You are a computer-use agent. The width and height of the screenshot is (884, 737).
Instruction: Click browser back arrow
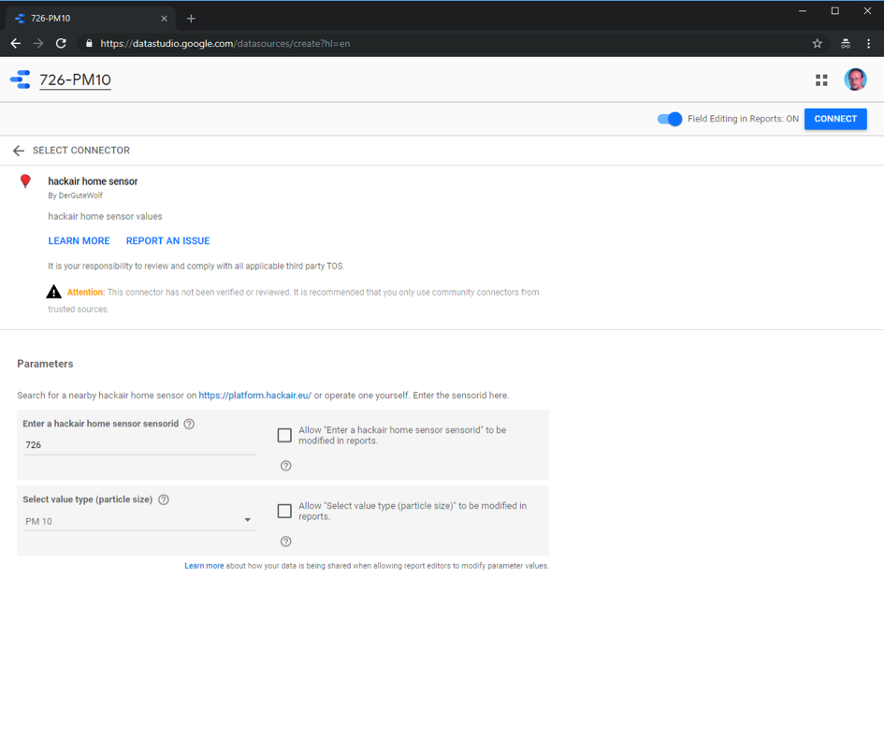click(16, 43)
